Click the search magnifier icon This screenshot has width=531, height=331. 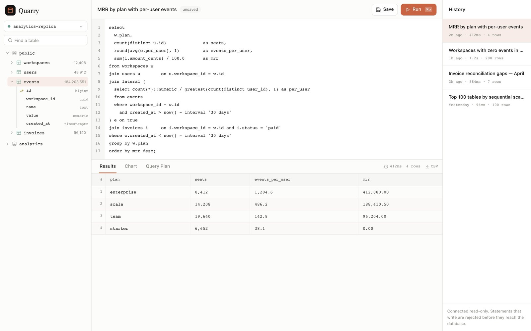10,40
